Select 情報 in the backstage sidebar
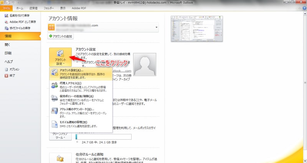This screenshot has height=163, width=307. point(20,36)
